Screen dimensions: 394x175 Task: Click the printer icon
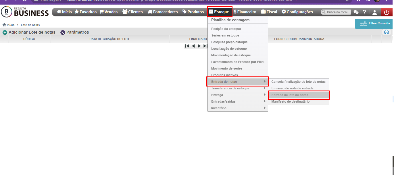(x=387, y=32)
